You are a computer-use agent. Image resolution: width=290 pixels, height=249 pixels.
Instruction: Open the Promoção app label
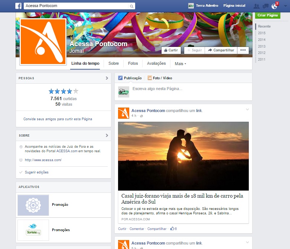(x=60, y=205)
